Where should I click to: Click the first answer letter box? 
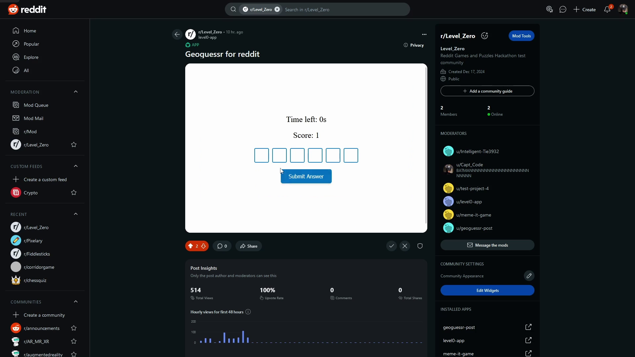click(x=261, y=155)
